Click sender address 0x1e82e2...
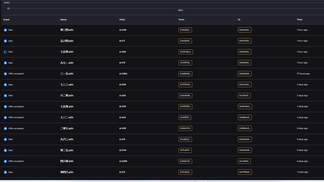The height and width of the screenshot is (182, 324). coord(185,139)
